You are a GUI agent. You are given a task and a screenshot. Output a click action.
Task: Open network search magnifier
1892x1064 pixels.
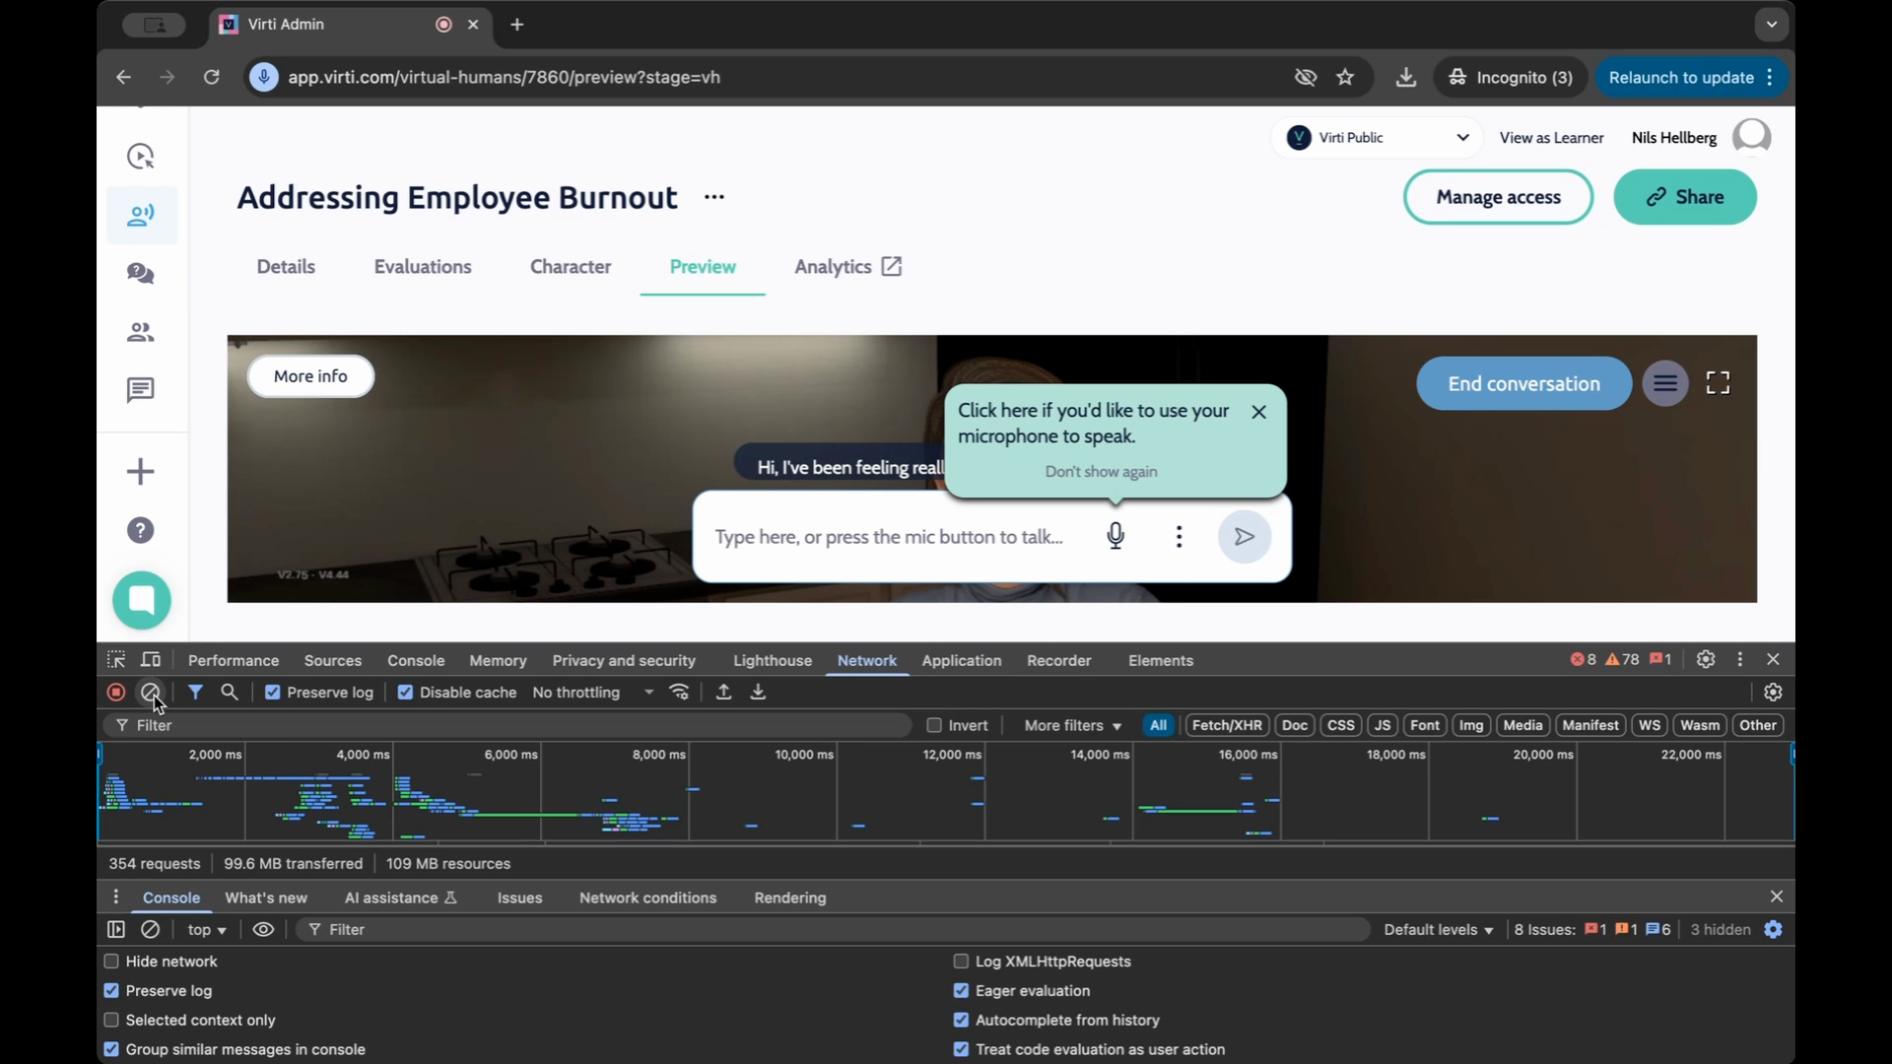click(x=230, y=693)
